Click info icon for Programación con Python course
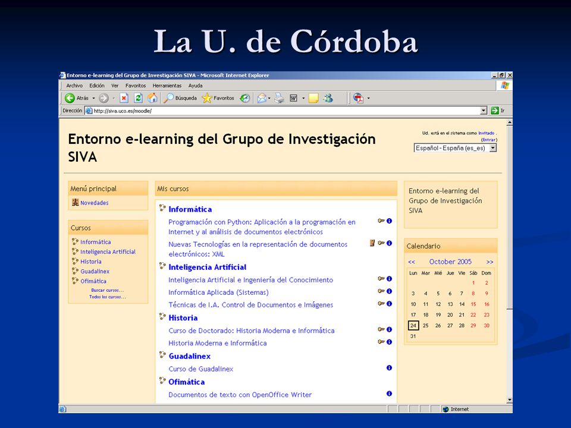 pos(389,221)
